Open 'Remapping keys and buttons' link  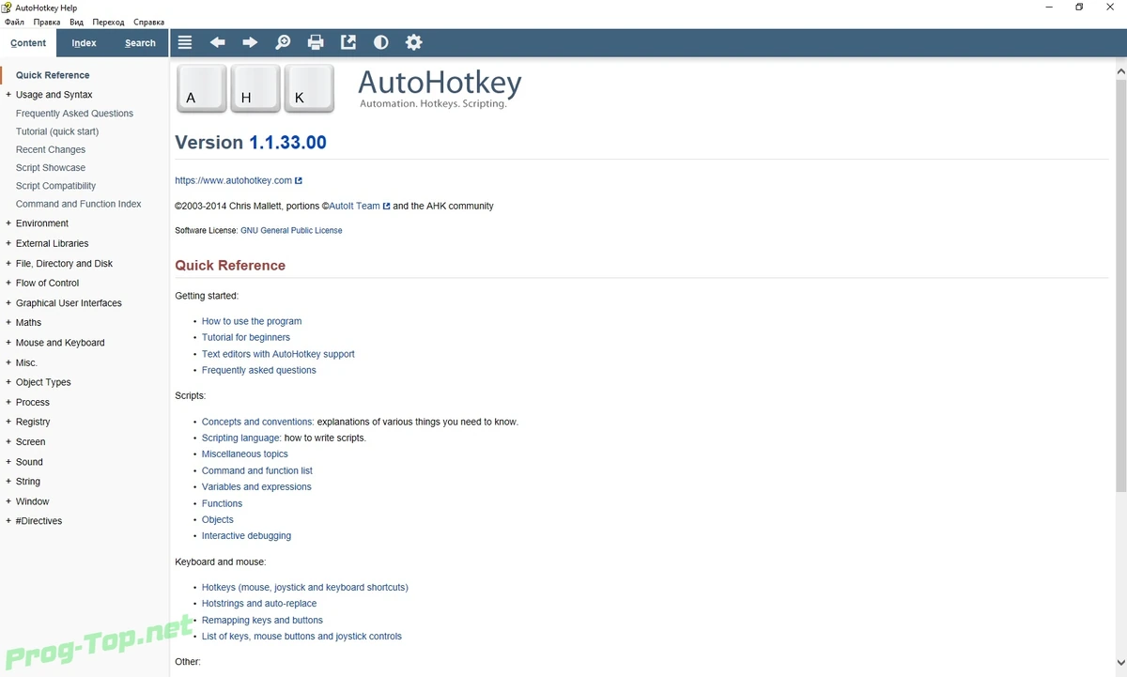point(262,620)
